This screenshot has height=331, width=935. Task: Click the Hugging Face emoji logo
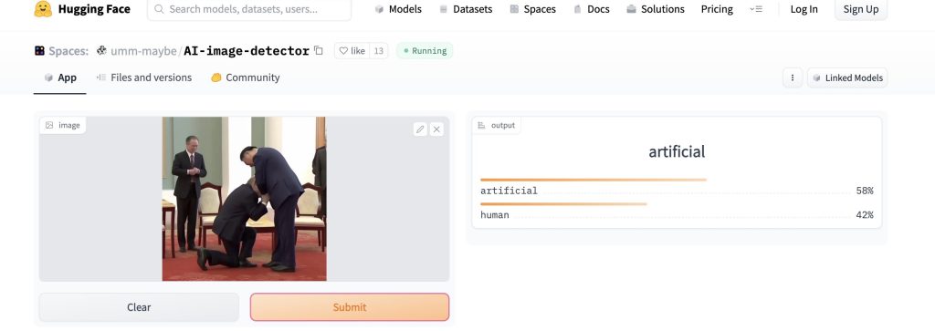point(43,9)
